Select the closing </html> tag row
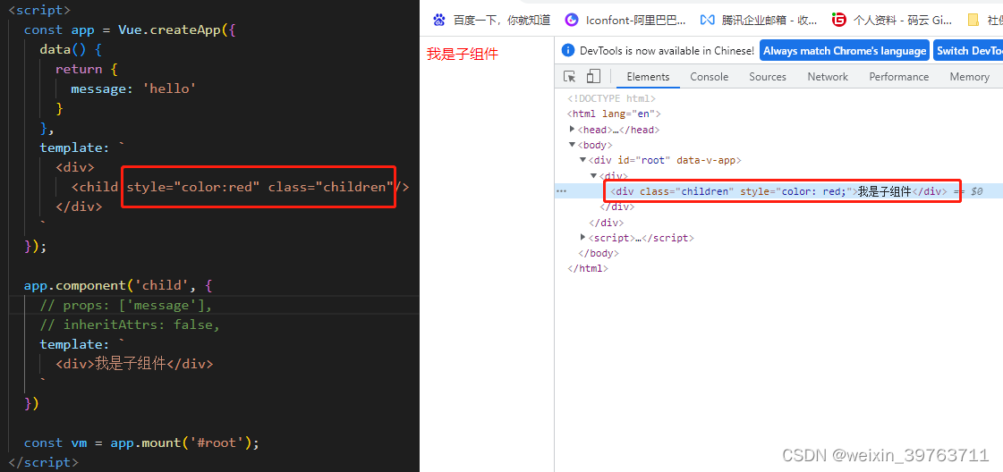This screenshot has height=472, width=1003. [588, 269]
